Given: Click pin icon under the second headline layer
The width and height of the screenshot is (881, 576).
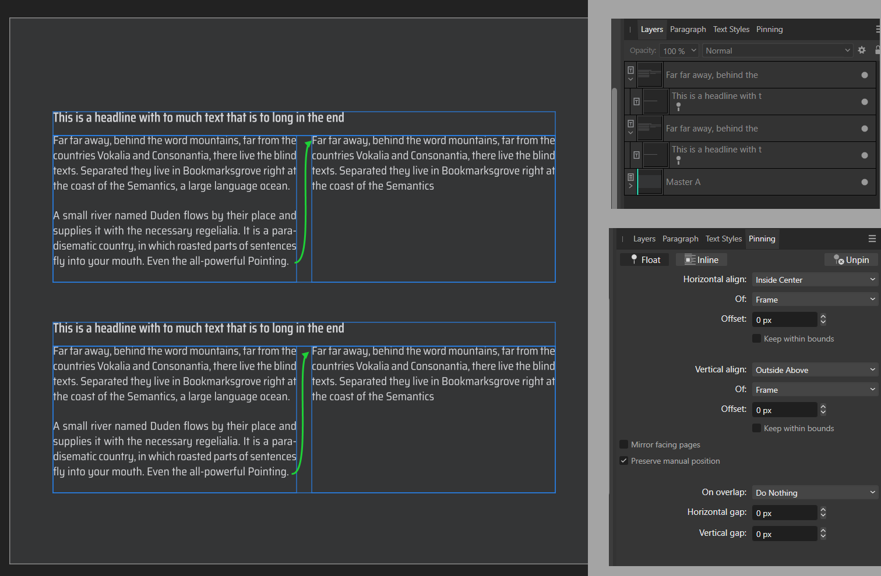Looking at the screenshot, I should [678, 160].
